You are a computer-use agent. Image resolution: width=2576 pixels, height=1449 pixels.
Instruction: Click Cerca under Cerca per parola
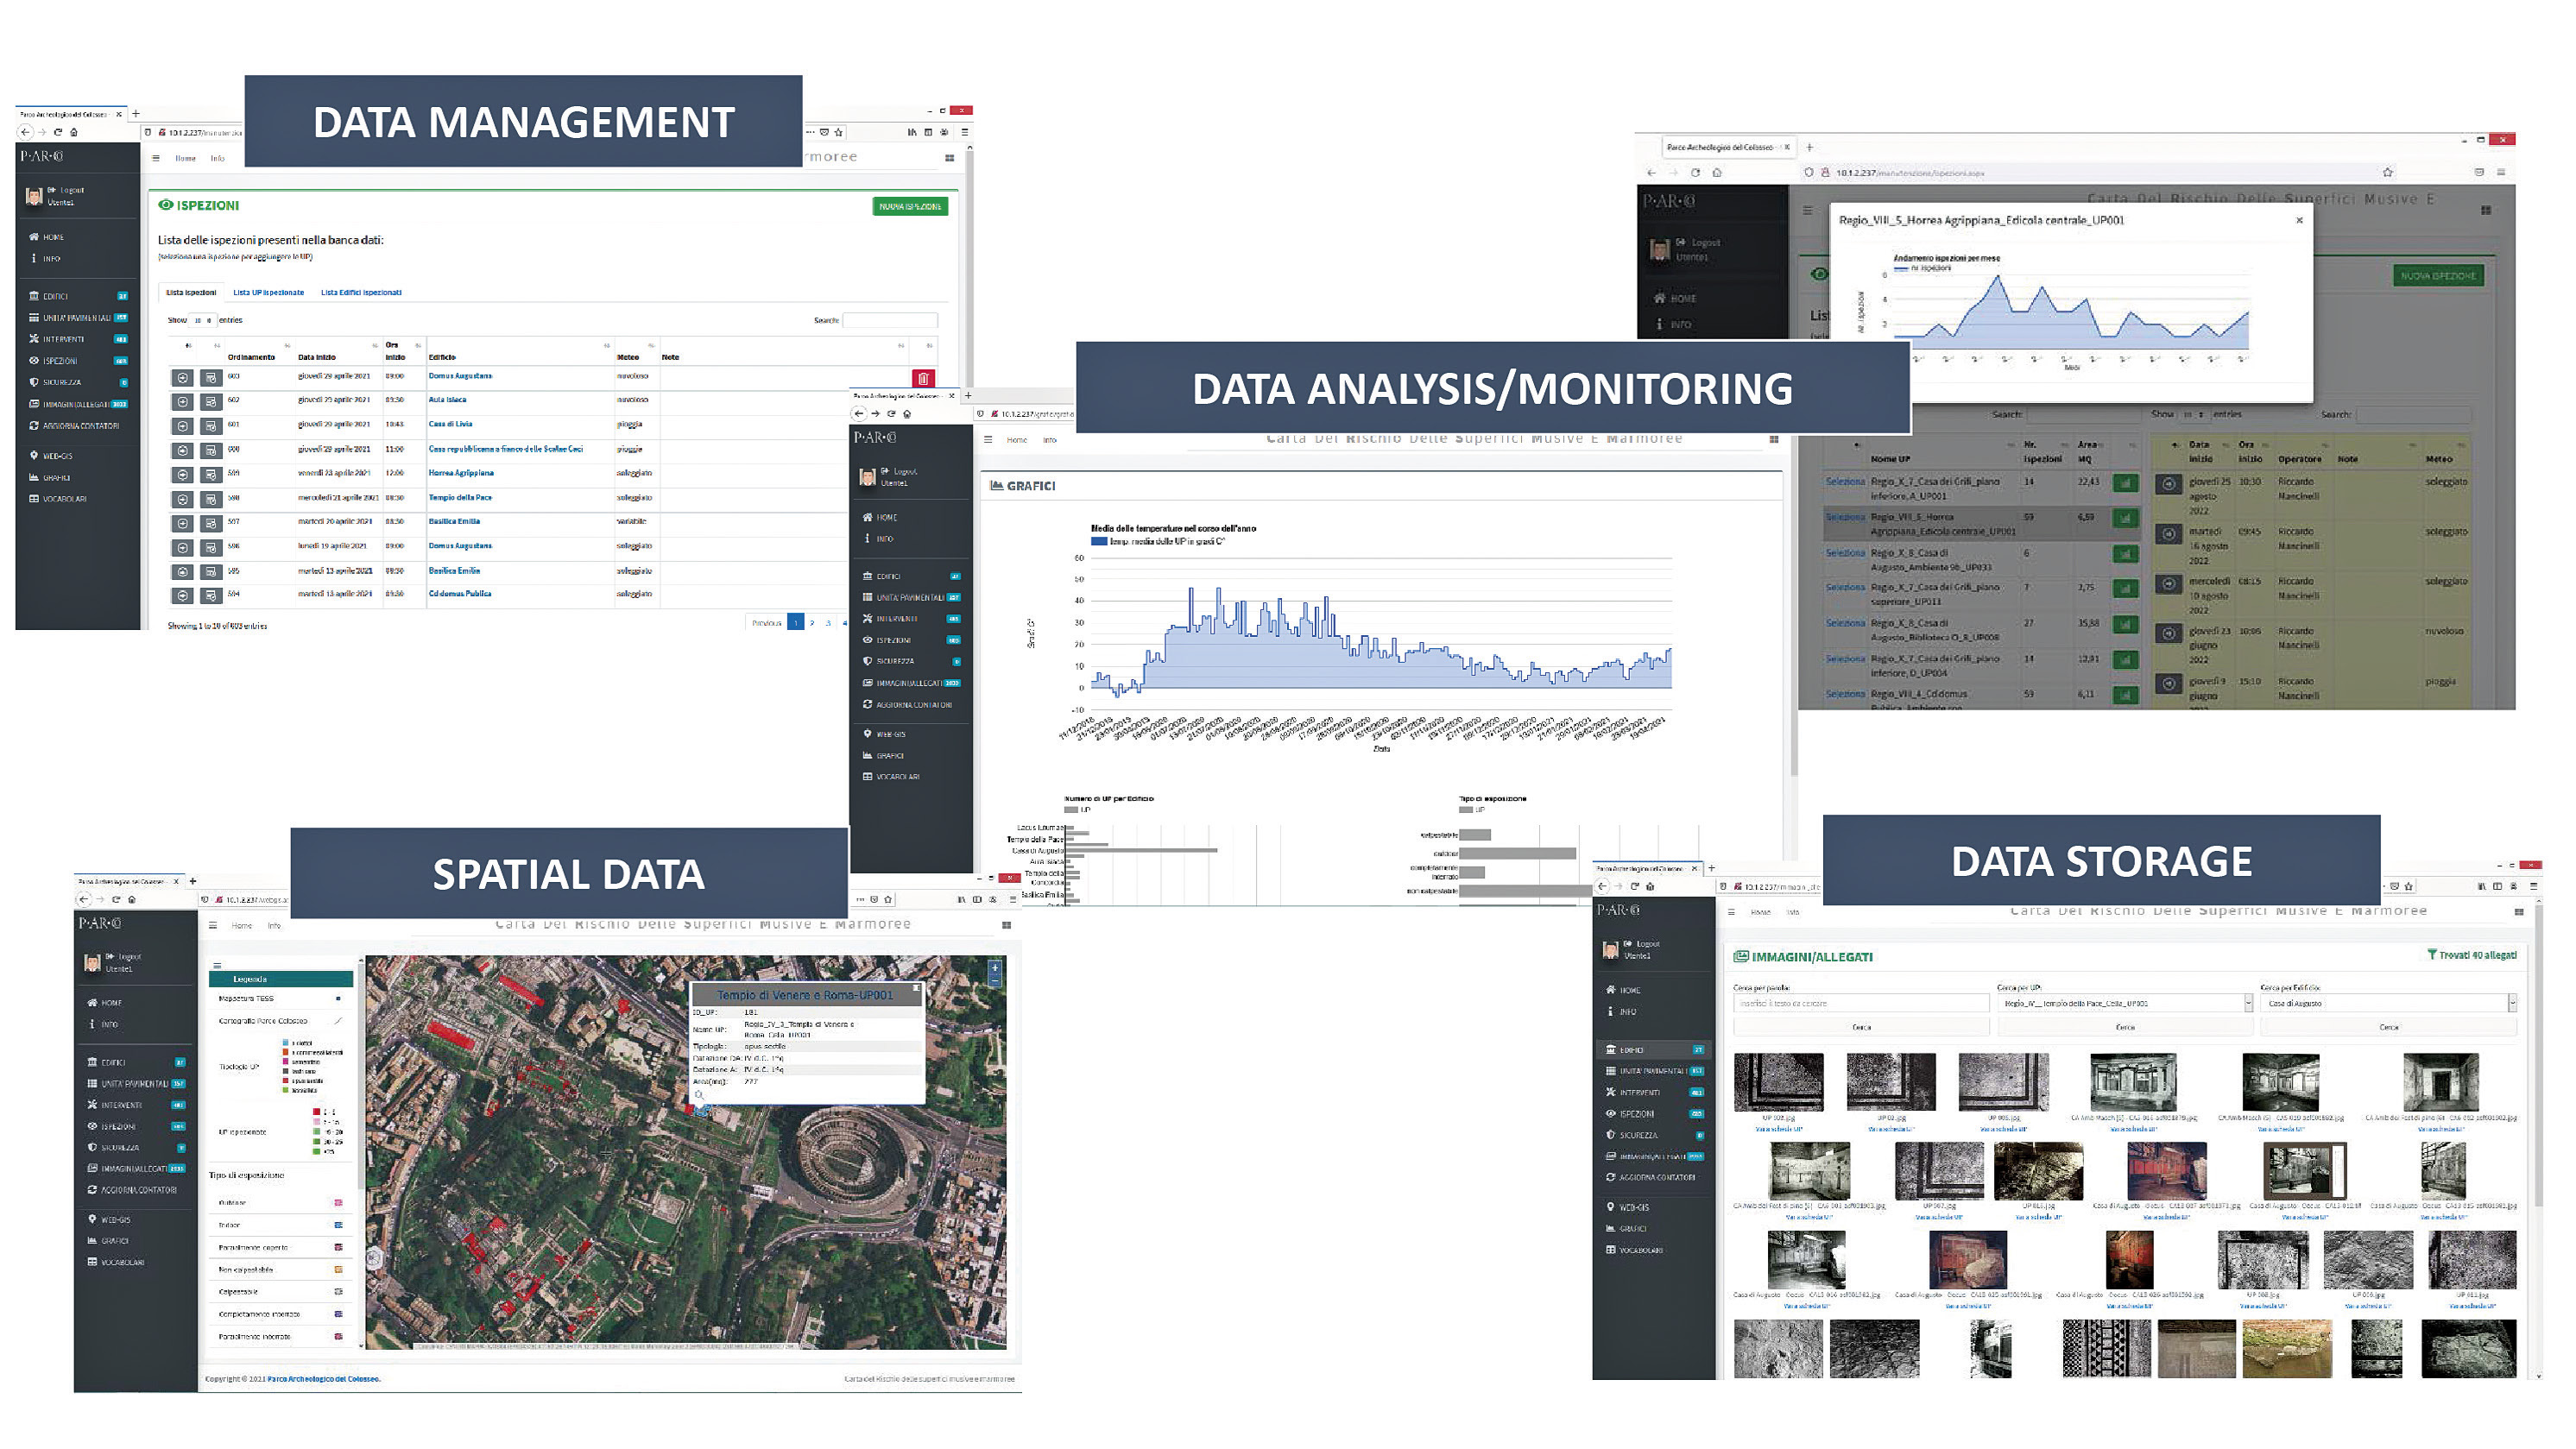(1861, 1027)
